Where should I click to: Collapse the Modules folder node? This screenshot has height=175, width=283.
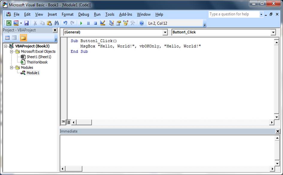[12, 68]
